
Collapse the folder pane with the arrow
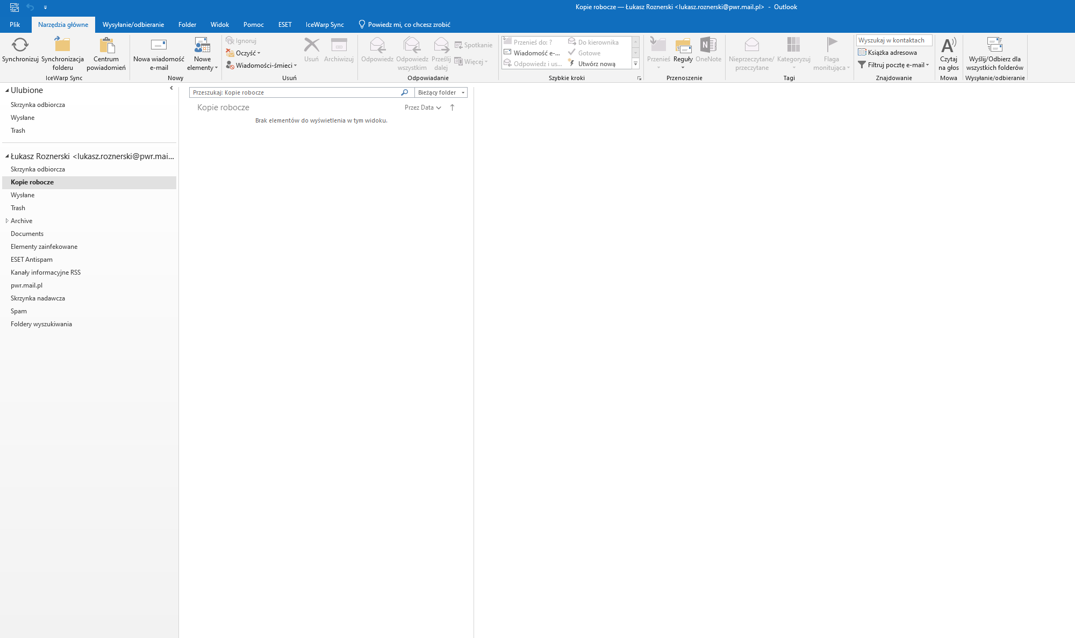click(171, 88)
